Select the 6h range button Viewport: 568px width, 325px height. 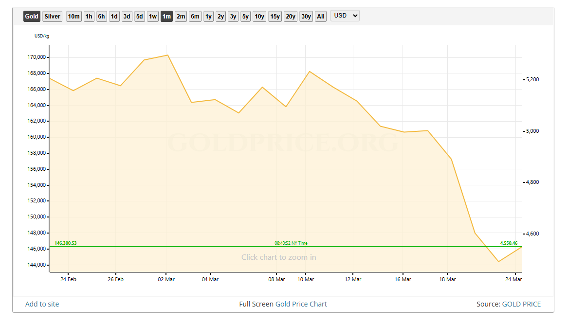coord(101,17)
